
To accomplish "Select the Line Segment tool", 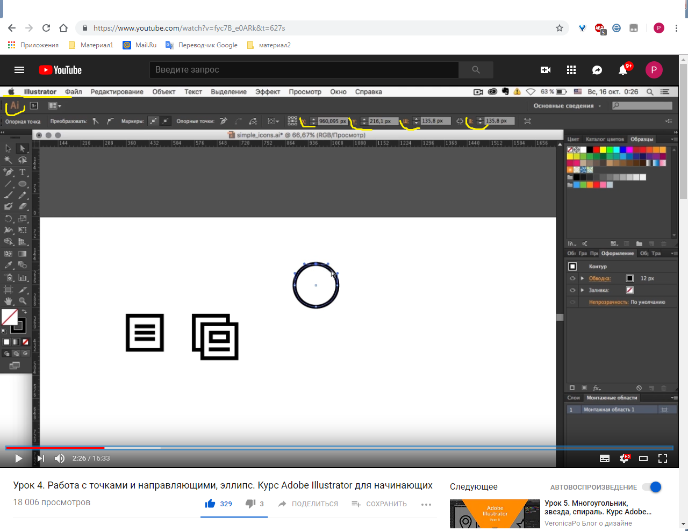I will click(8, 184).
